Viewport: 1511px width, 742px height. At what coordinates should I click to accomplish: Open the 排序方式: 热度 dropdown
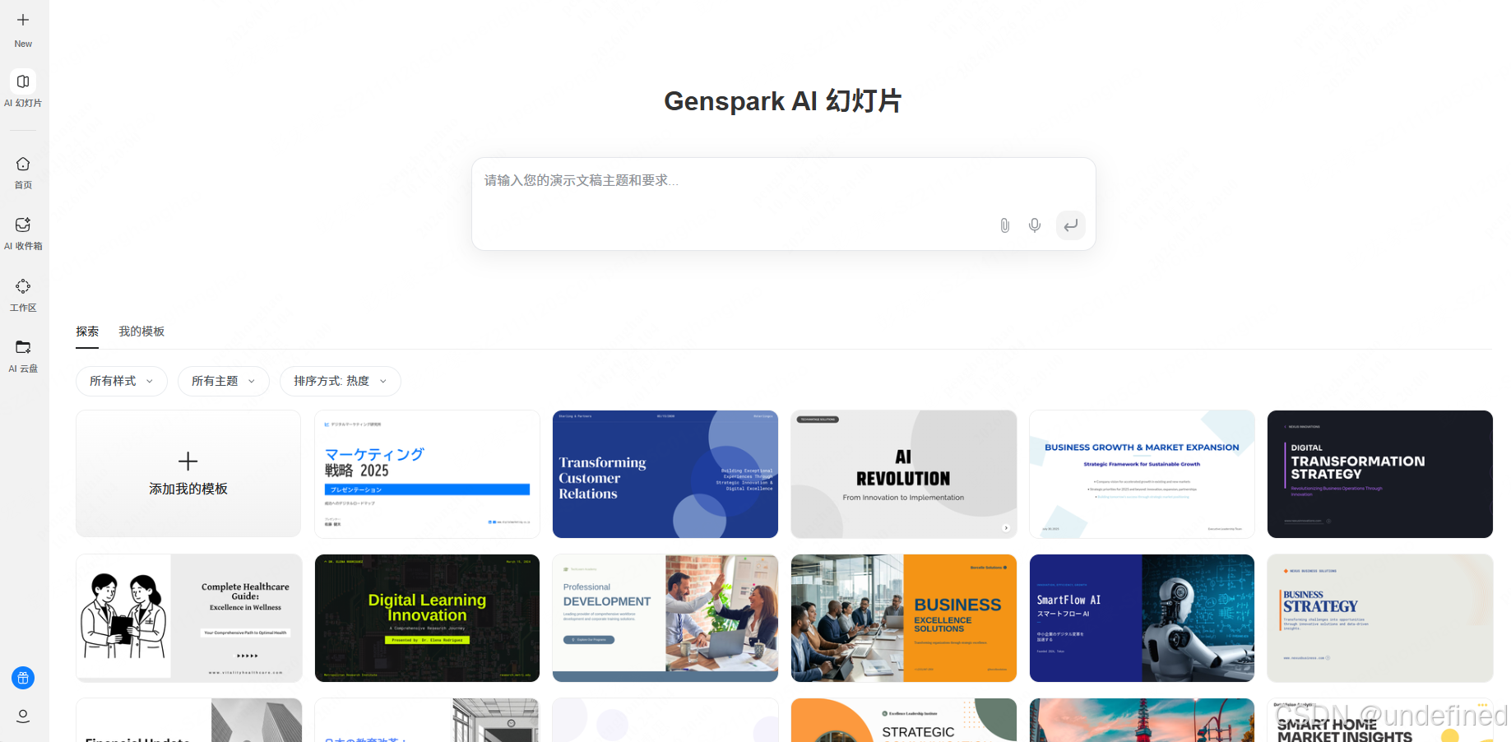point(341,381)
